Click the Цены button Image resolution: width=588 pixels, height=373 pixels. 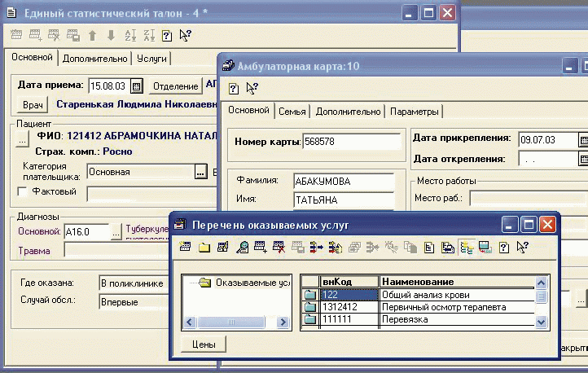tap(204, 344)
